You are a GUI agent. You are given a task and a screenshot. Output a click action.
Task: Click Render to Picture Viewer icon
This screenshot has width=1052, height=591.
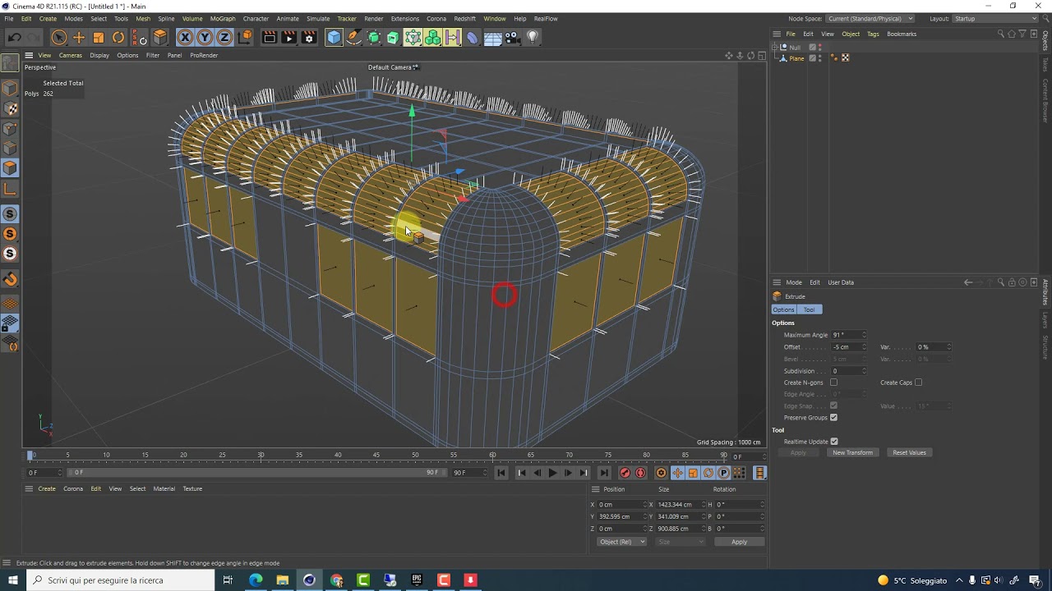click(x=288, y=37)
